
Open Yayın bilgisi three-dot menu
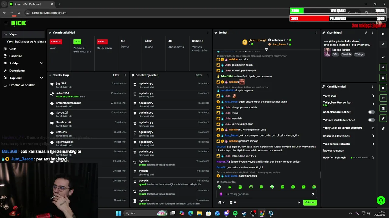click(372, 33)
